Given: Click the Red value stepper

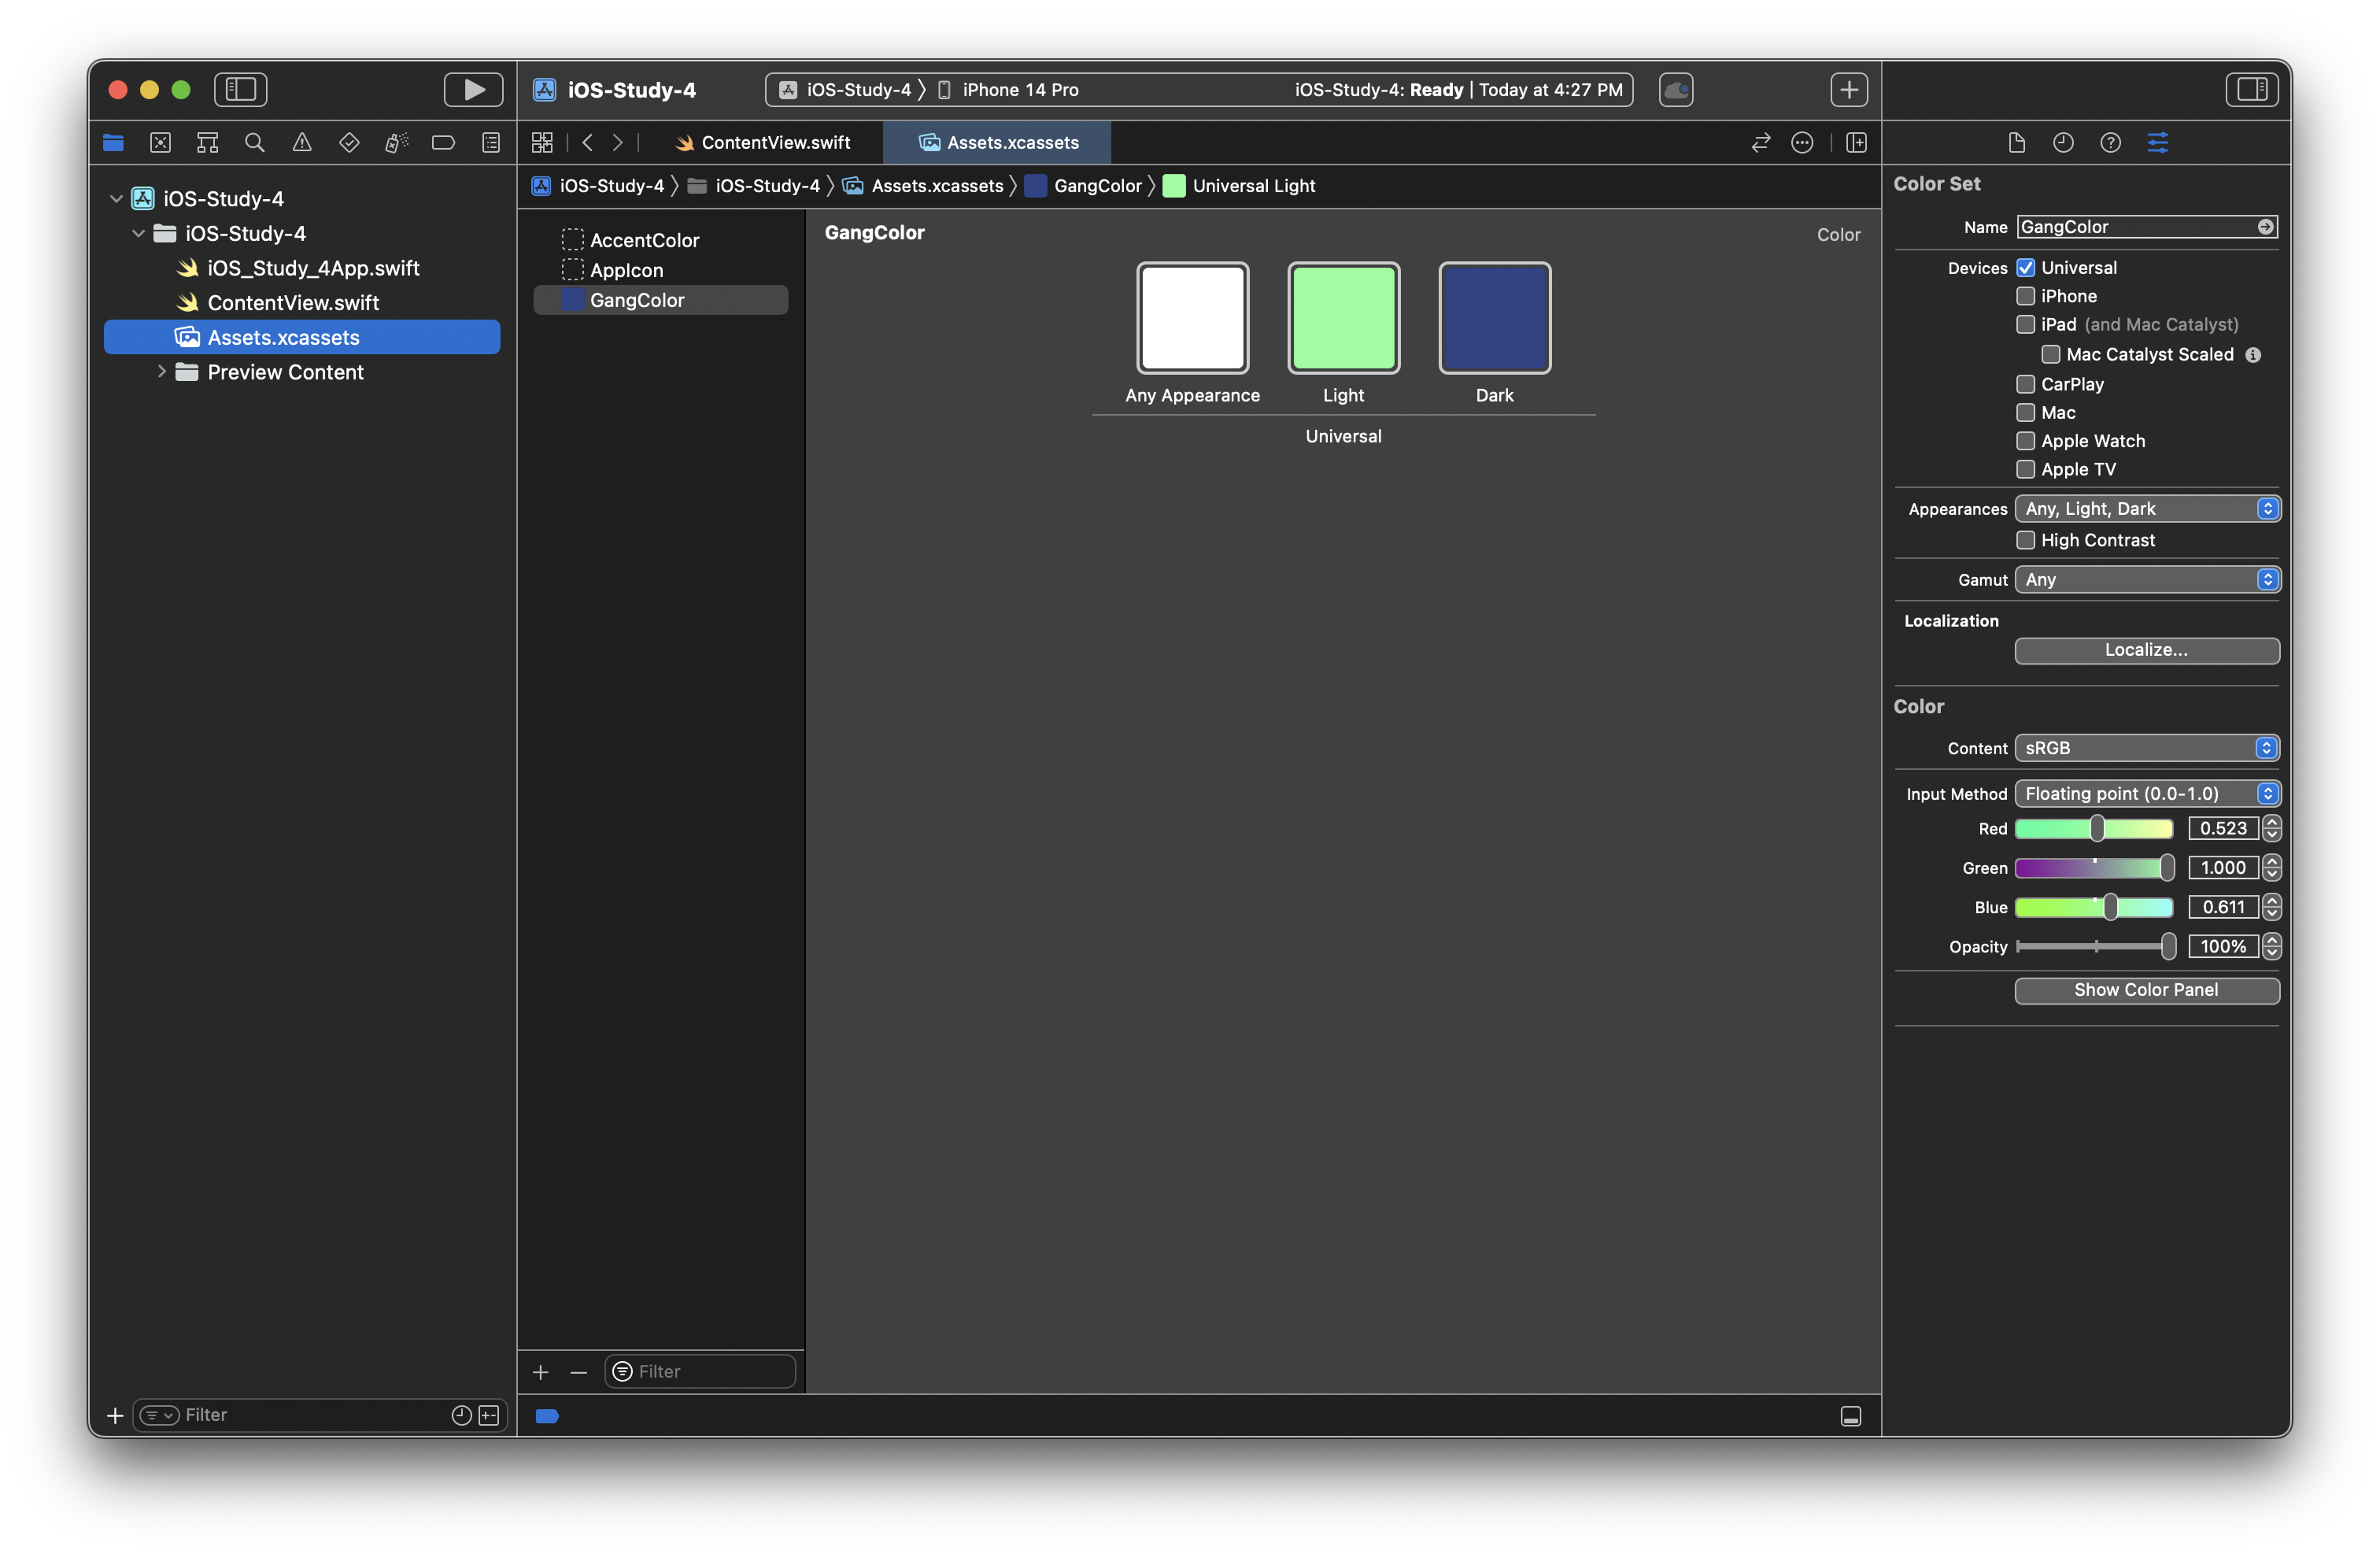Looking at the screenshot, I should (x=2271, y=828).
